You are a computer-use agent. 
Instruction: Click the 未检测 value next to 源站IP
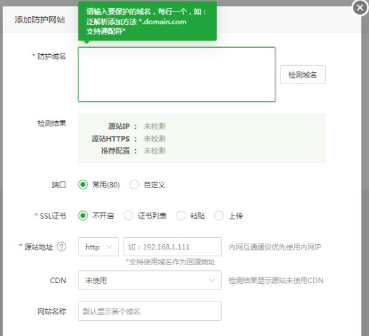pos(154,126)
